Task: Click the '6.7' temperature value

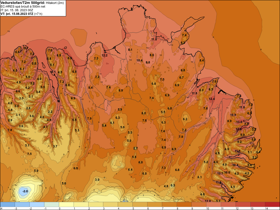Action: point(181,77)
